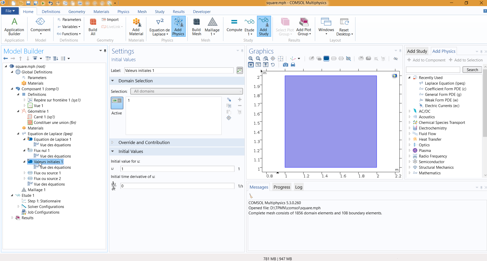Switch to the Geometry ribbon tab
The width and height of the screenshot is (487, 261).
[x=77, y=12]
